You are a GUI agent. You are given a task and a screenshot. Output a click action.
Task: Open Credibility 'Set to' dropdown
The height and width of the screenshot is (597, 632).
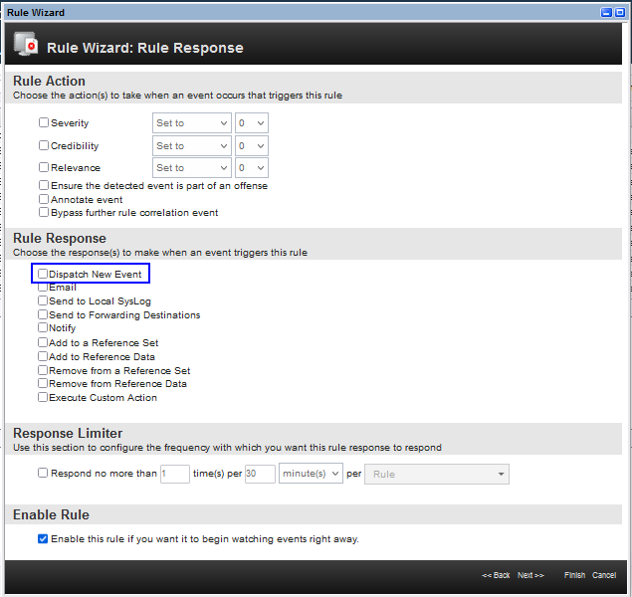(192, 146)
